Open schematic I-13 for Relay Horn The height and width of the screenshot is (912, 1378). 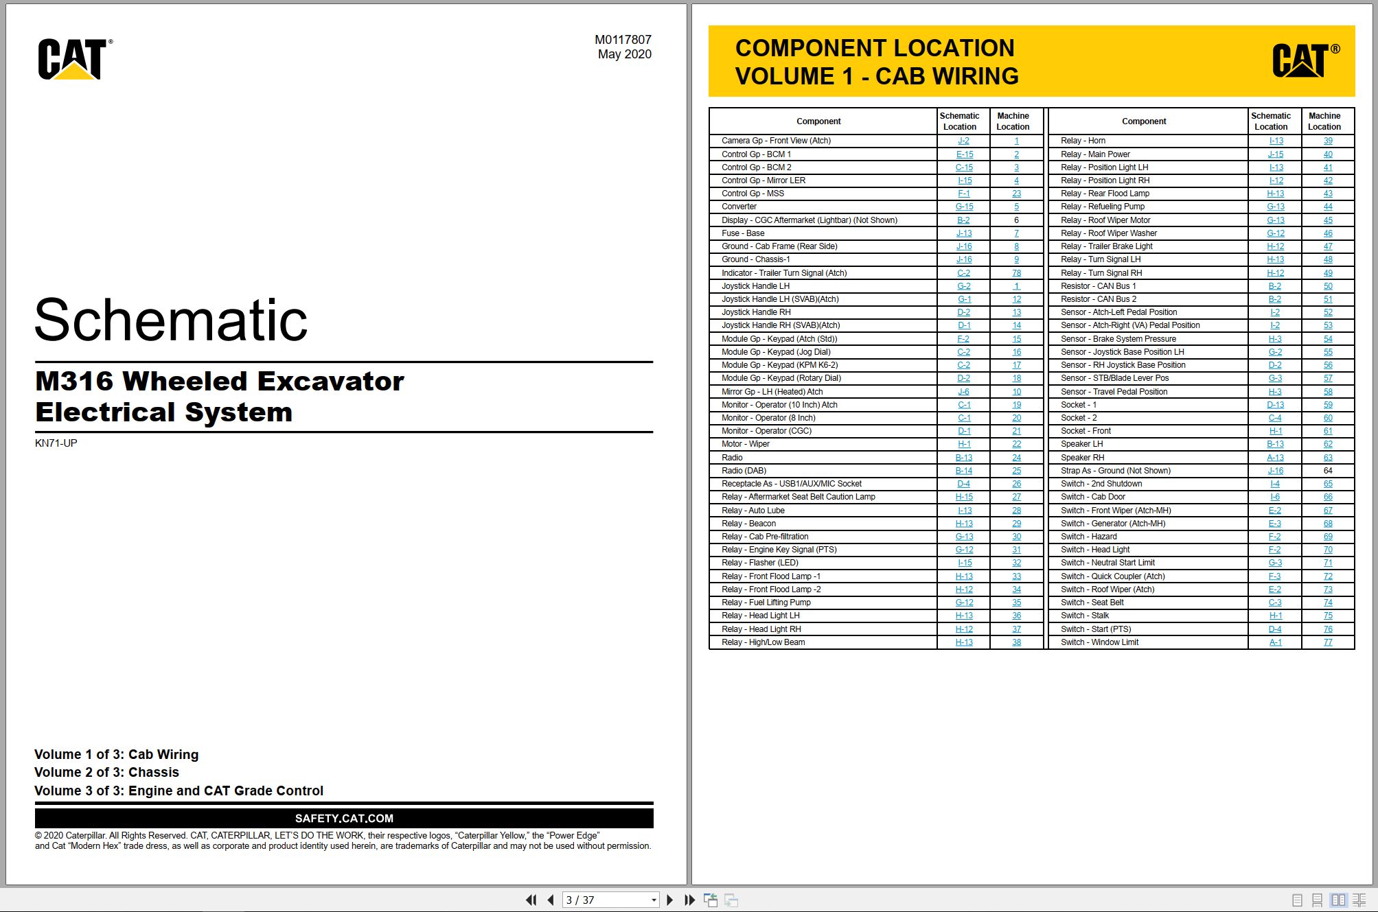[x=1276, y=141]
